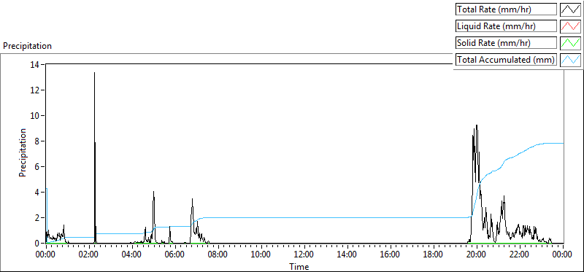584x272 pixels.
Task: Click the tall rate spike peak near 02:00
Action: tap(94, 73)
